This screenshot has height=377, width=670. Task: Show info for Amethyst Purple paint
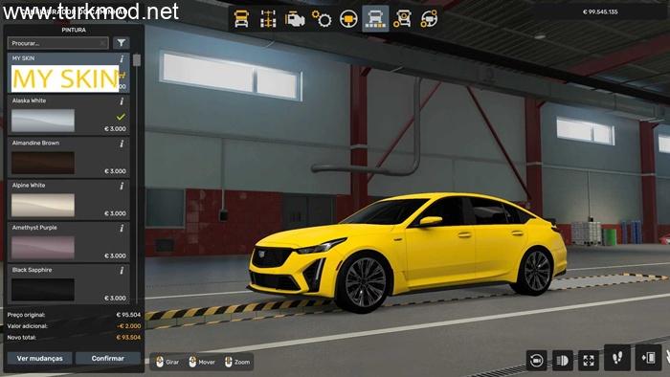click(122, 228)
